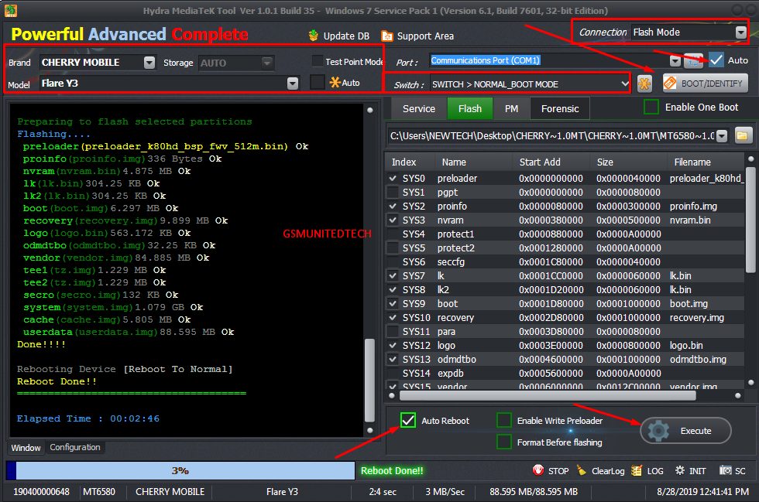The height and width of the screenshot is (502, 759).
Task: Uncheck the Auto Reboot checkbox
Action: point(408,420)
